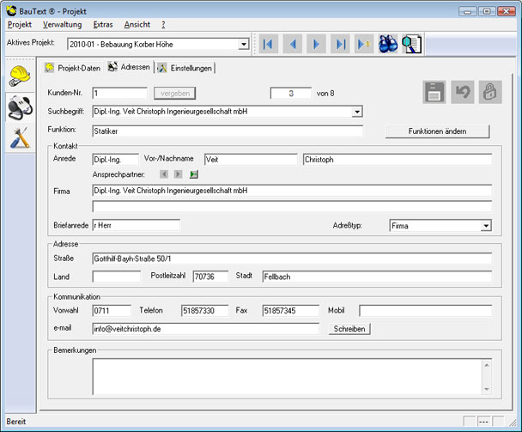Click the binoculars search icon
This screenshot has height=432, width=522.
389,45
